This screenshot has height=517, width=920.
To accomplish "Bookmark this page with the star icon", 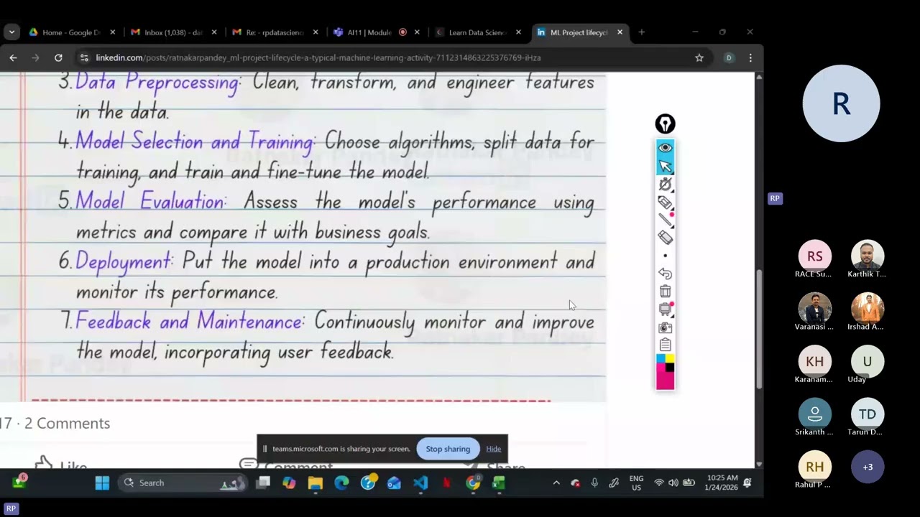I will (699, 57).
